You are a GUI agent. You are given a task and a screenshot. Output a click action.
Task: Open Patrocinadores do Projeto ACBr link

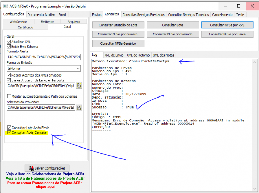(45, 178)
